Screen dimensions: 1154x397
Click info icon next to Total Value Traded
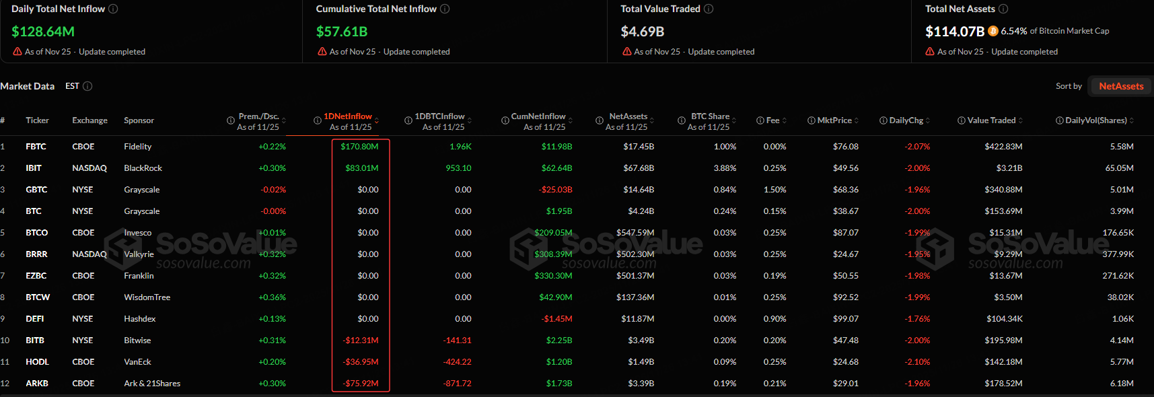point(709,9)
